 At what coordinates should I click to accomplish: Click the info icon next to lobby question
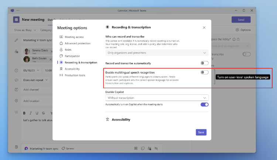[x=234, y=39]
